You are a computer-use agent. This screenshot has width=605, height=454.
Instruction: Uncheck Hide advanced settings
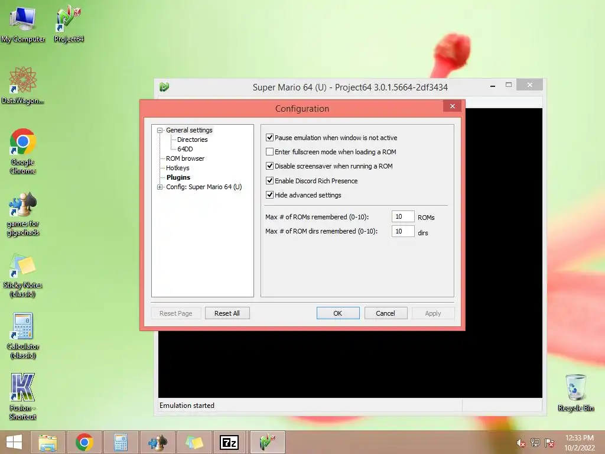[269, 195]
